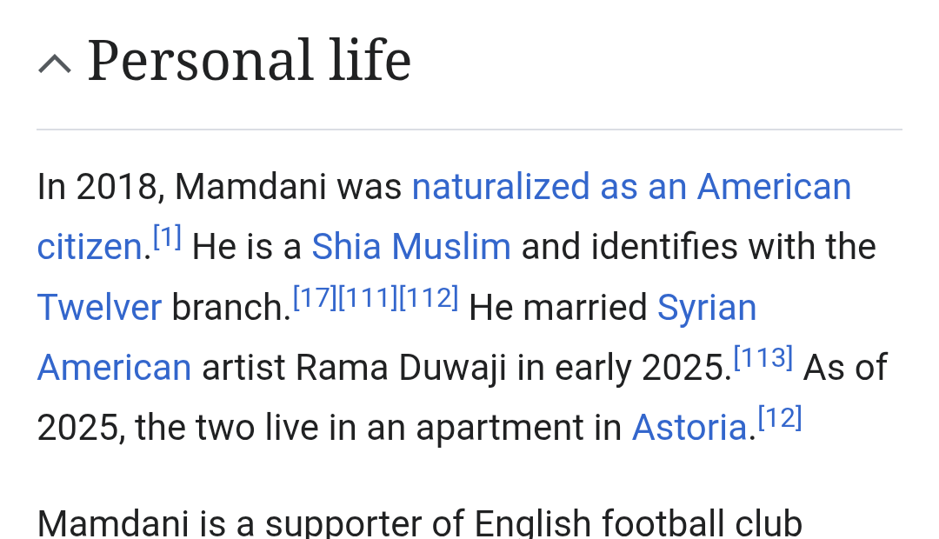
Task: Click the 'He is a' sentence text
Action: [x=246, y=247]
